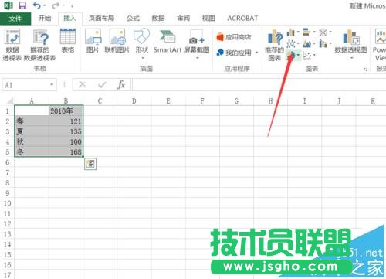Click in the formula bar input

click(259, 85)
